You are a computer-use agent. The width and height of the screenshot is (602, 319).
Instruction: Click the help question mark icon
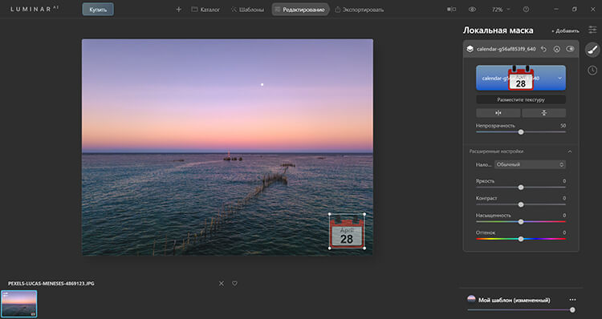(x=526, y=9)
